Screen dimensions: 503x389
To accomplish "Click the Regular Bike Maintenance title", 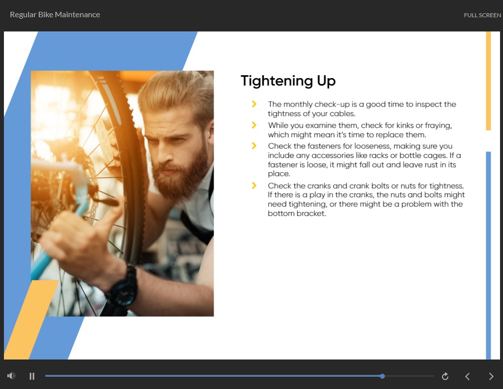I will pos(55,14).
